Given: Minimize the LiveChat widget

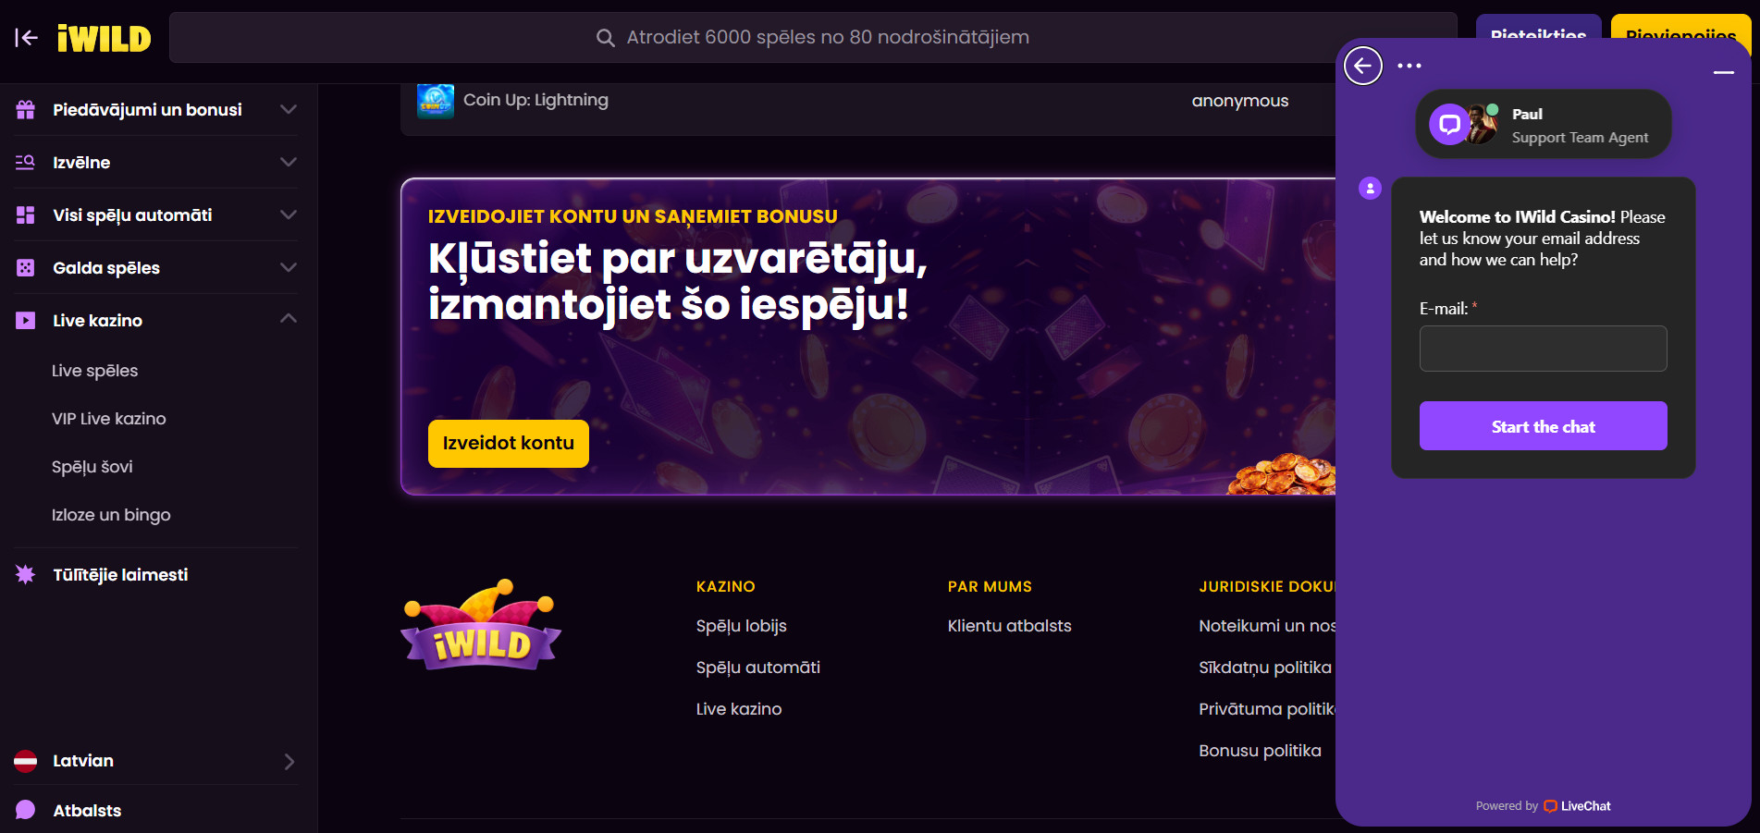Looking at the screenshot, I should coord(1724,72).
